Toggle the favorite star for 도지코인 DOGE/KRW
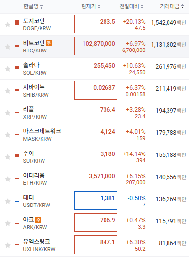The image size is (189, 257). (x=8, y=25)
